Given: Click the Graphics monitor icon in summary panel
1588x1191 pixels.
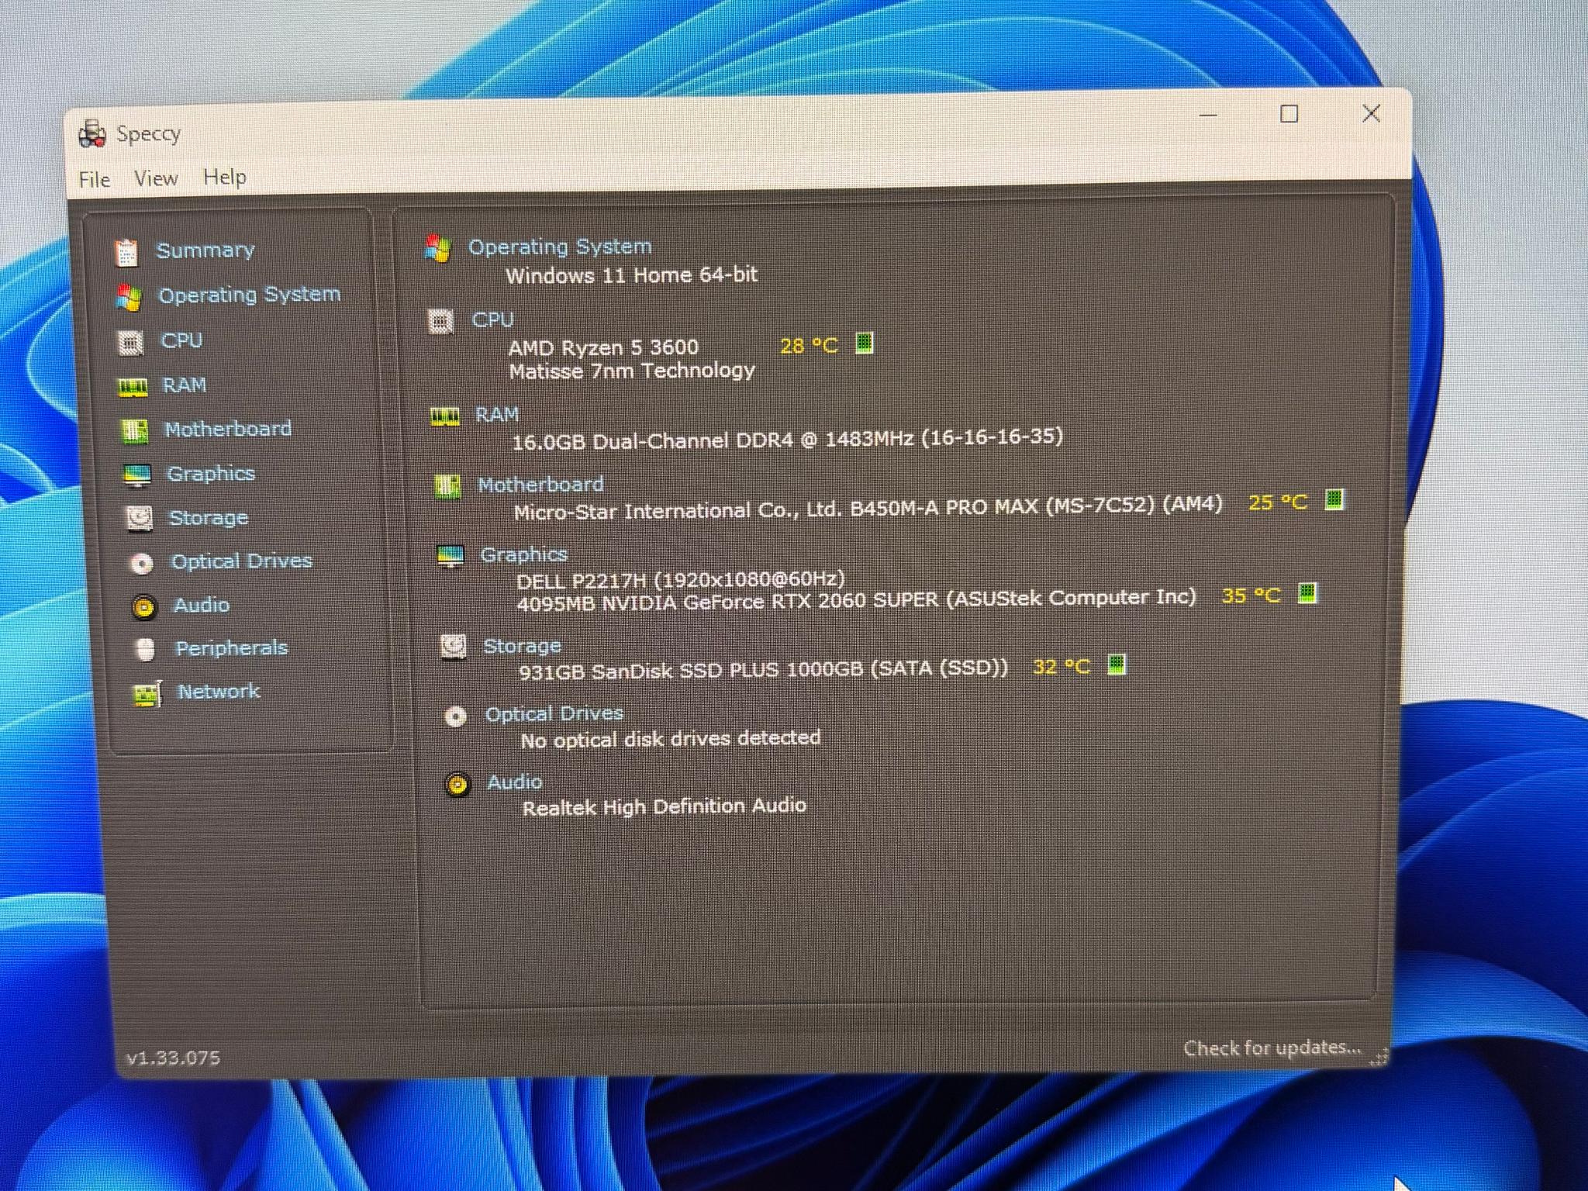Looking at the screenshot, I should (x=451, y=556).
